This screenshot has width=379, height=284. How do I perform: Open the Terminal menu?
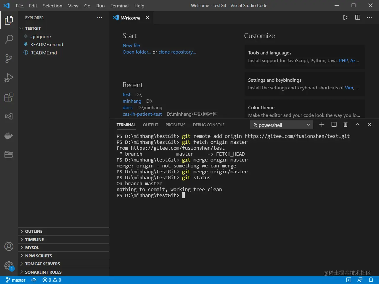pyautogui.click(x=119, y=6)
